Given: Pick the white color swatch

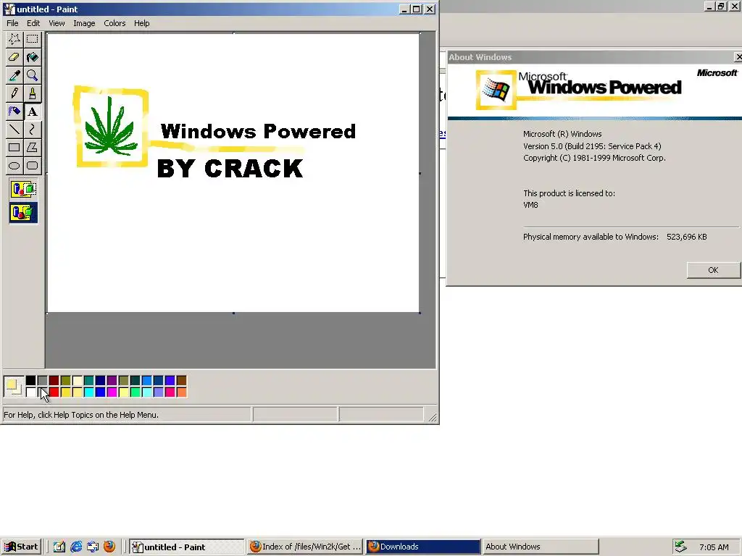Looking at the screenshot, I should tap(30, 392).
